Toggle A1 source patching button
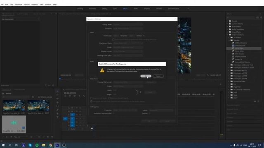This screenshot has height=148, width=264. [65, 119]
